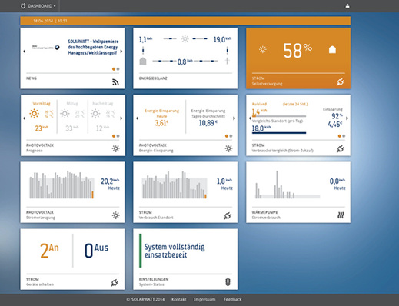
Task: Open the Dashboard dropdown menu
Action: click(x=38, y=6)
